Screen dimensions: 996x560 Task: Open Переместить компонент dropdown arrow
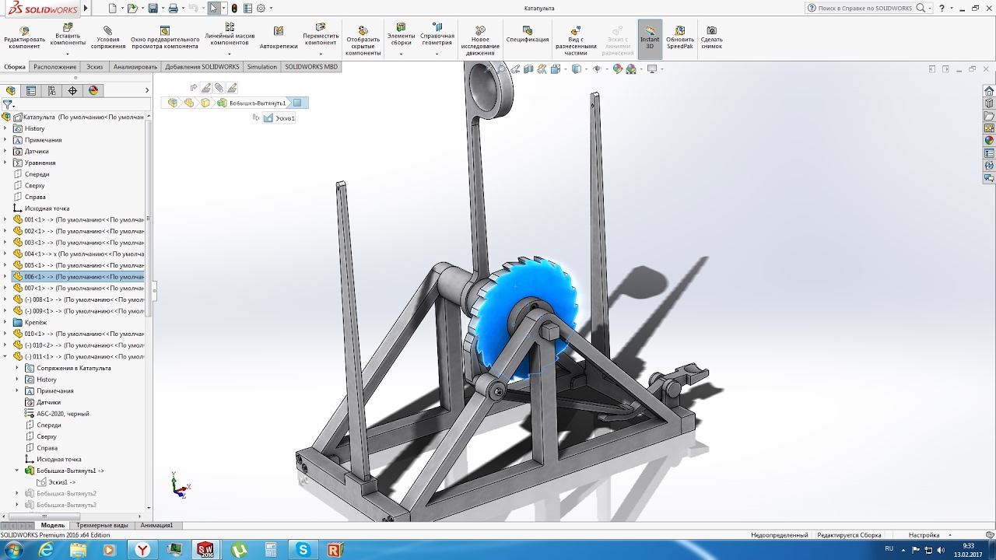click(321, 54)
